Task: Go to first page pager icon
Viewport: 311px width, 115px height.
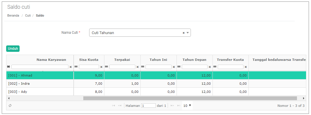Action: coord(113,106)
